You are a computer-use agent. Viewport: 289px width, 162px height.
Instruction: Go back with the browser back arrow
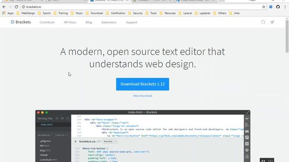tap(4, 7)
